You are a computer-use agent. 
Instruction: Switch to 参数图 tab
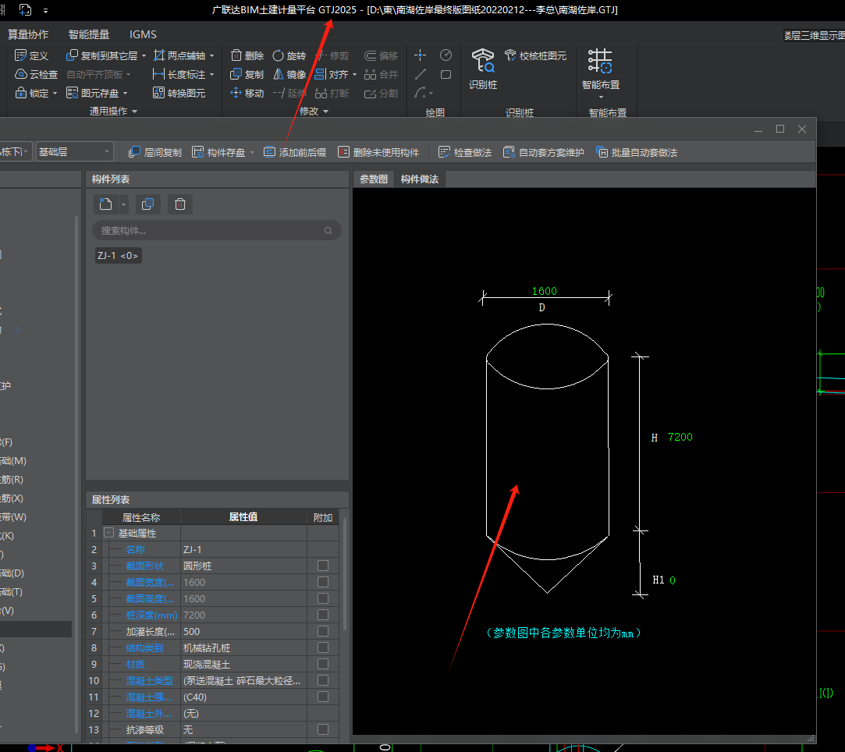(374, 179)
